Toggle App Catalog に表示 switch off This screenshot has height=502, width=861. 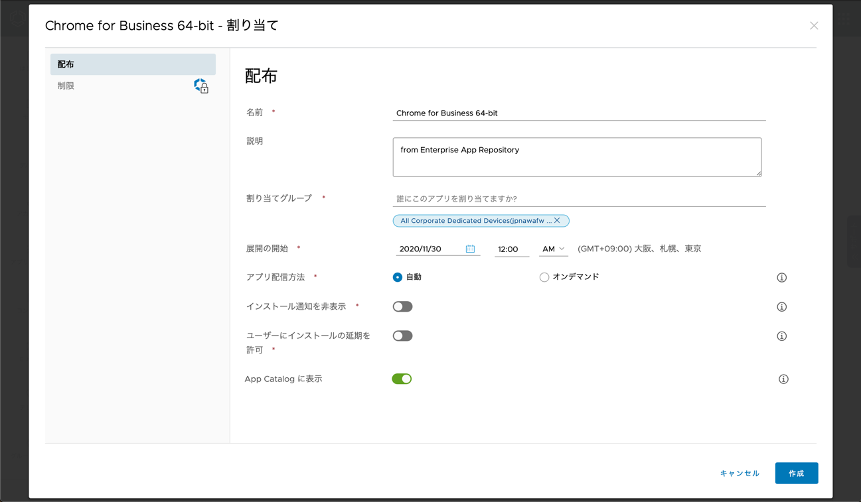click(x=402, y=379)
